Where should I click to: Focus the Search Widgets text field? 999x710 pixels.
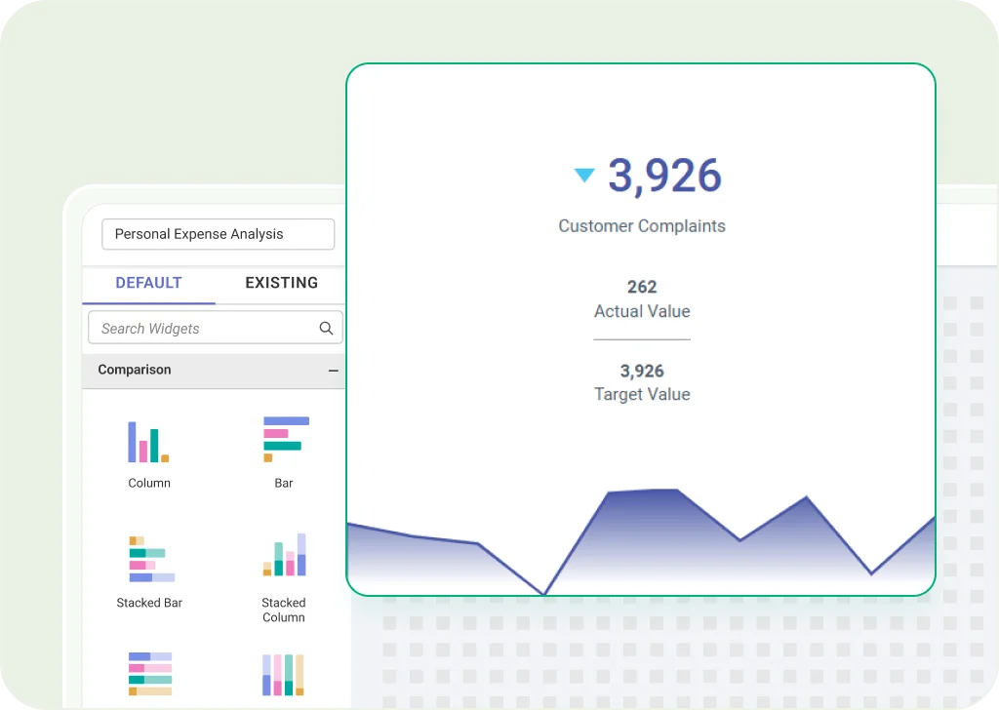[205, 329]
